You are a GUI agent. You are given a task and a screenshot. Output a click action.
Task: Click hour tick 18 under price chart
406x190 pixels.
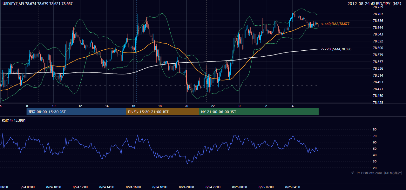pyautogui.click(x=160, y=106)
